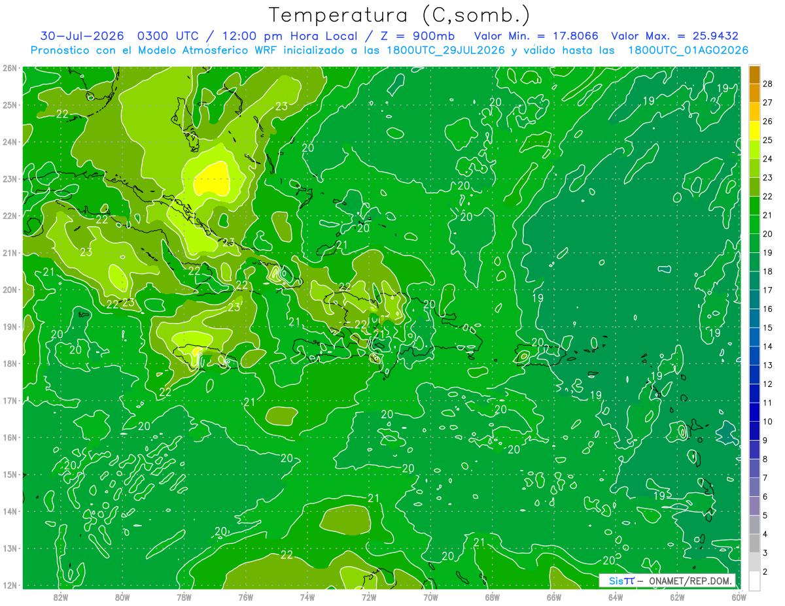Click the teal swatch between 16 and 17 on color bar
Image resolution: width=785 pixels, height=606 pixels.
(x=755, y=299)
